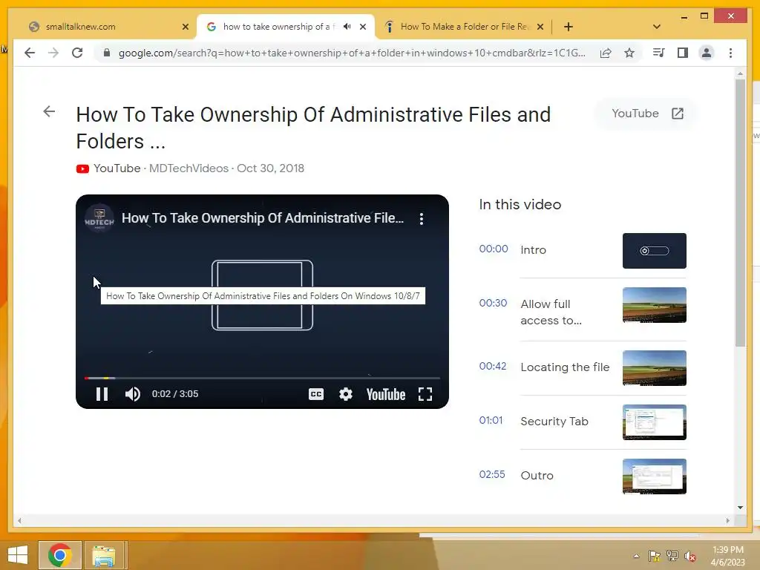Share this page icon in address bar
Screen dimensions: 760x570
[x=606, y=53]
